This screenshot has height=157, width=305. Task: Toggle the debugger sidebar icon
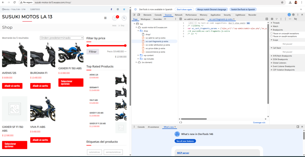click(x=267, y=19)
